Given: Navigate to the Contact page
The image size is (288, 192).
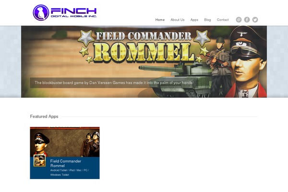Looking at the screenshot, I should coord(223,20).
